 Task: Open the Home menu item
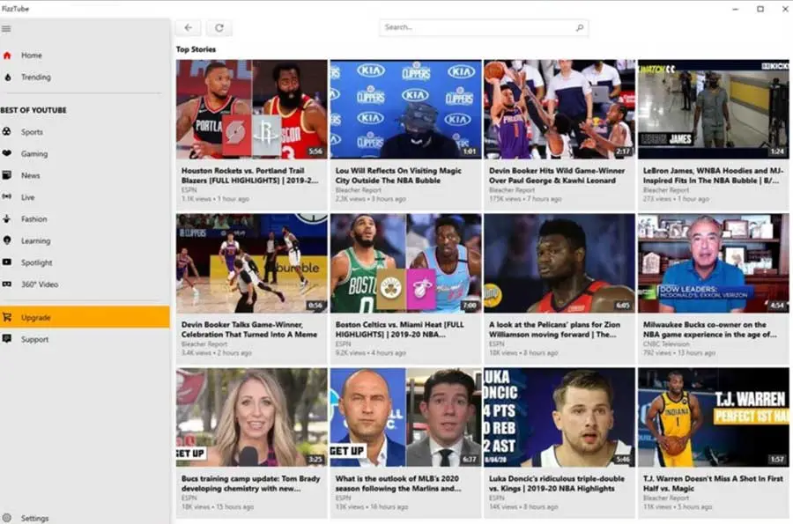point(85,55)
